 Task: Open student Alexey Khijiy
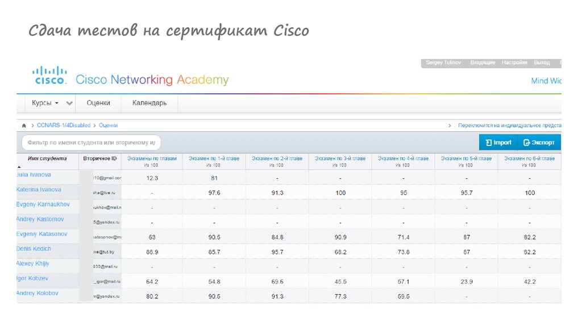(32, 264)
